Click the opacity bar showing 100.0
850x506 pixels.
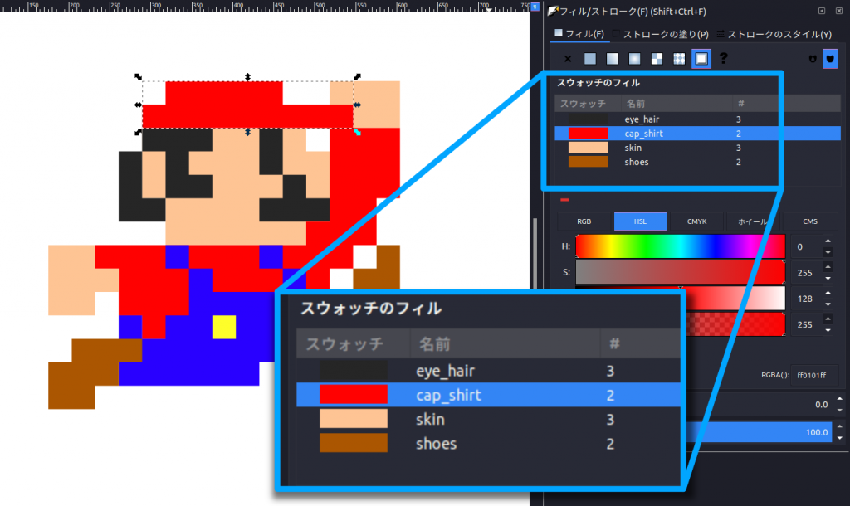coord(759,432)
